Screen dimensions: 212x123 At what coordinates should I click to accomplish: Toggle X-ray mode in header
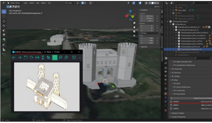point(146,3)
